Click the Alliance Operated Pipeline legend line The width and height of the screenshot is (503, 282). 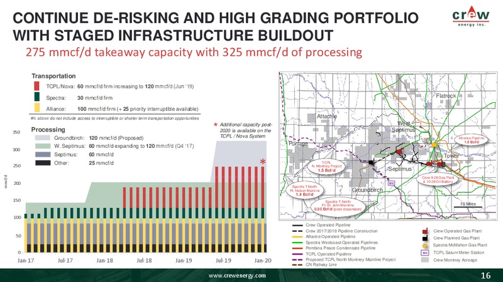(x=297, y=237)
